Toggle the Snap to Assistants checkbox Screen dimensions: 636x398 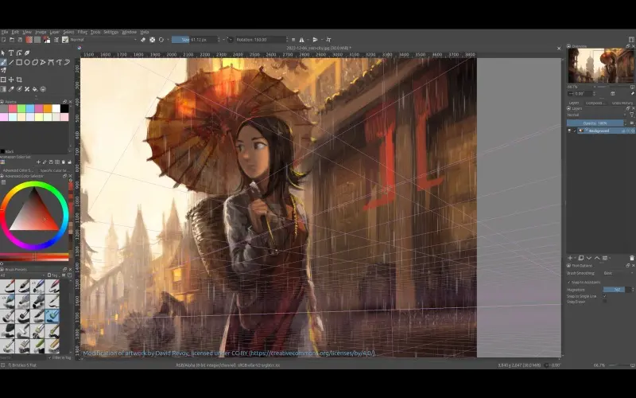click(x=569, y=282)
